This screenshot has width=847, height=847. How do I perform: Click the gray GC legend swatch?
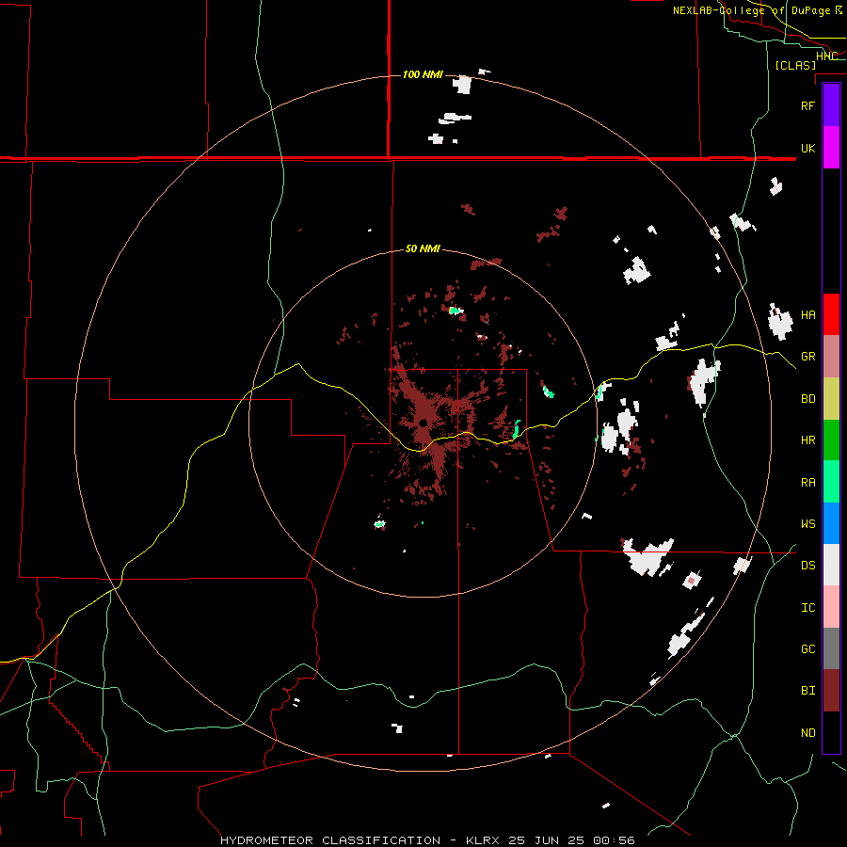click(831, 648)
